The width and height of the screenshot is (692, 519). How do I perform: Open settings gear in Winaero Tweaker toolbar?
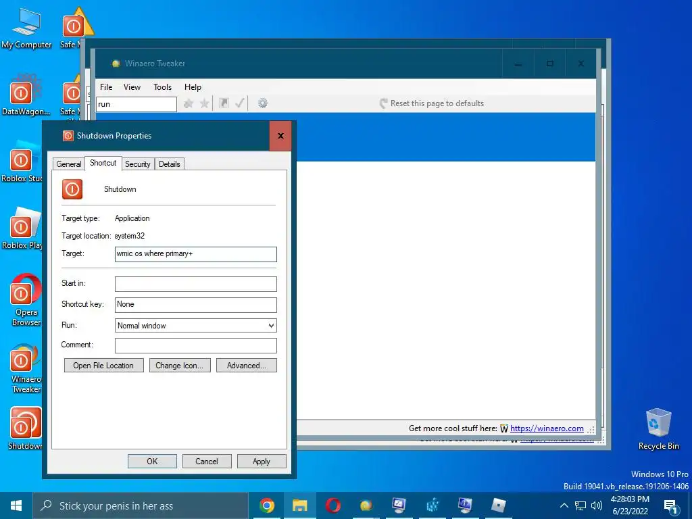coord(263,103)
